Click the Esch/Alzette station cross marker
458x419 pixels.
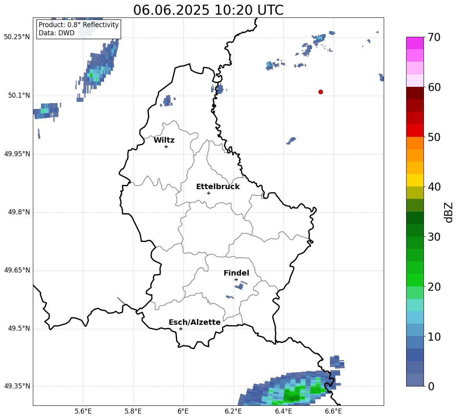click(x=181, y=329)
